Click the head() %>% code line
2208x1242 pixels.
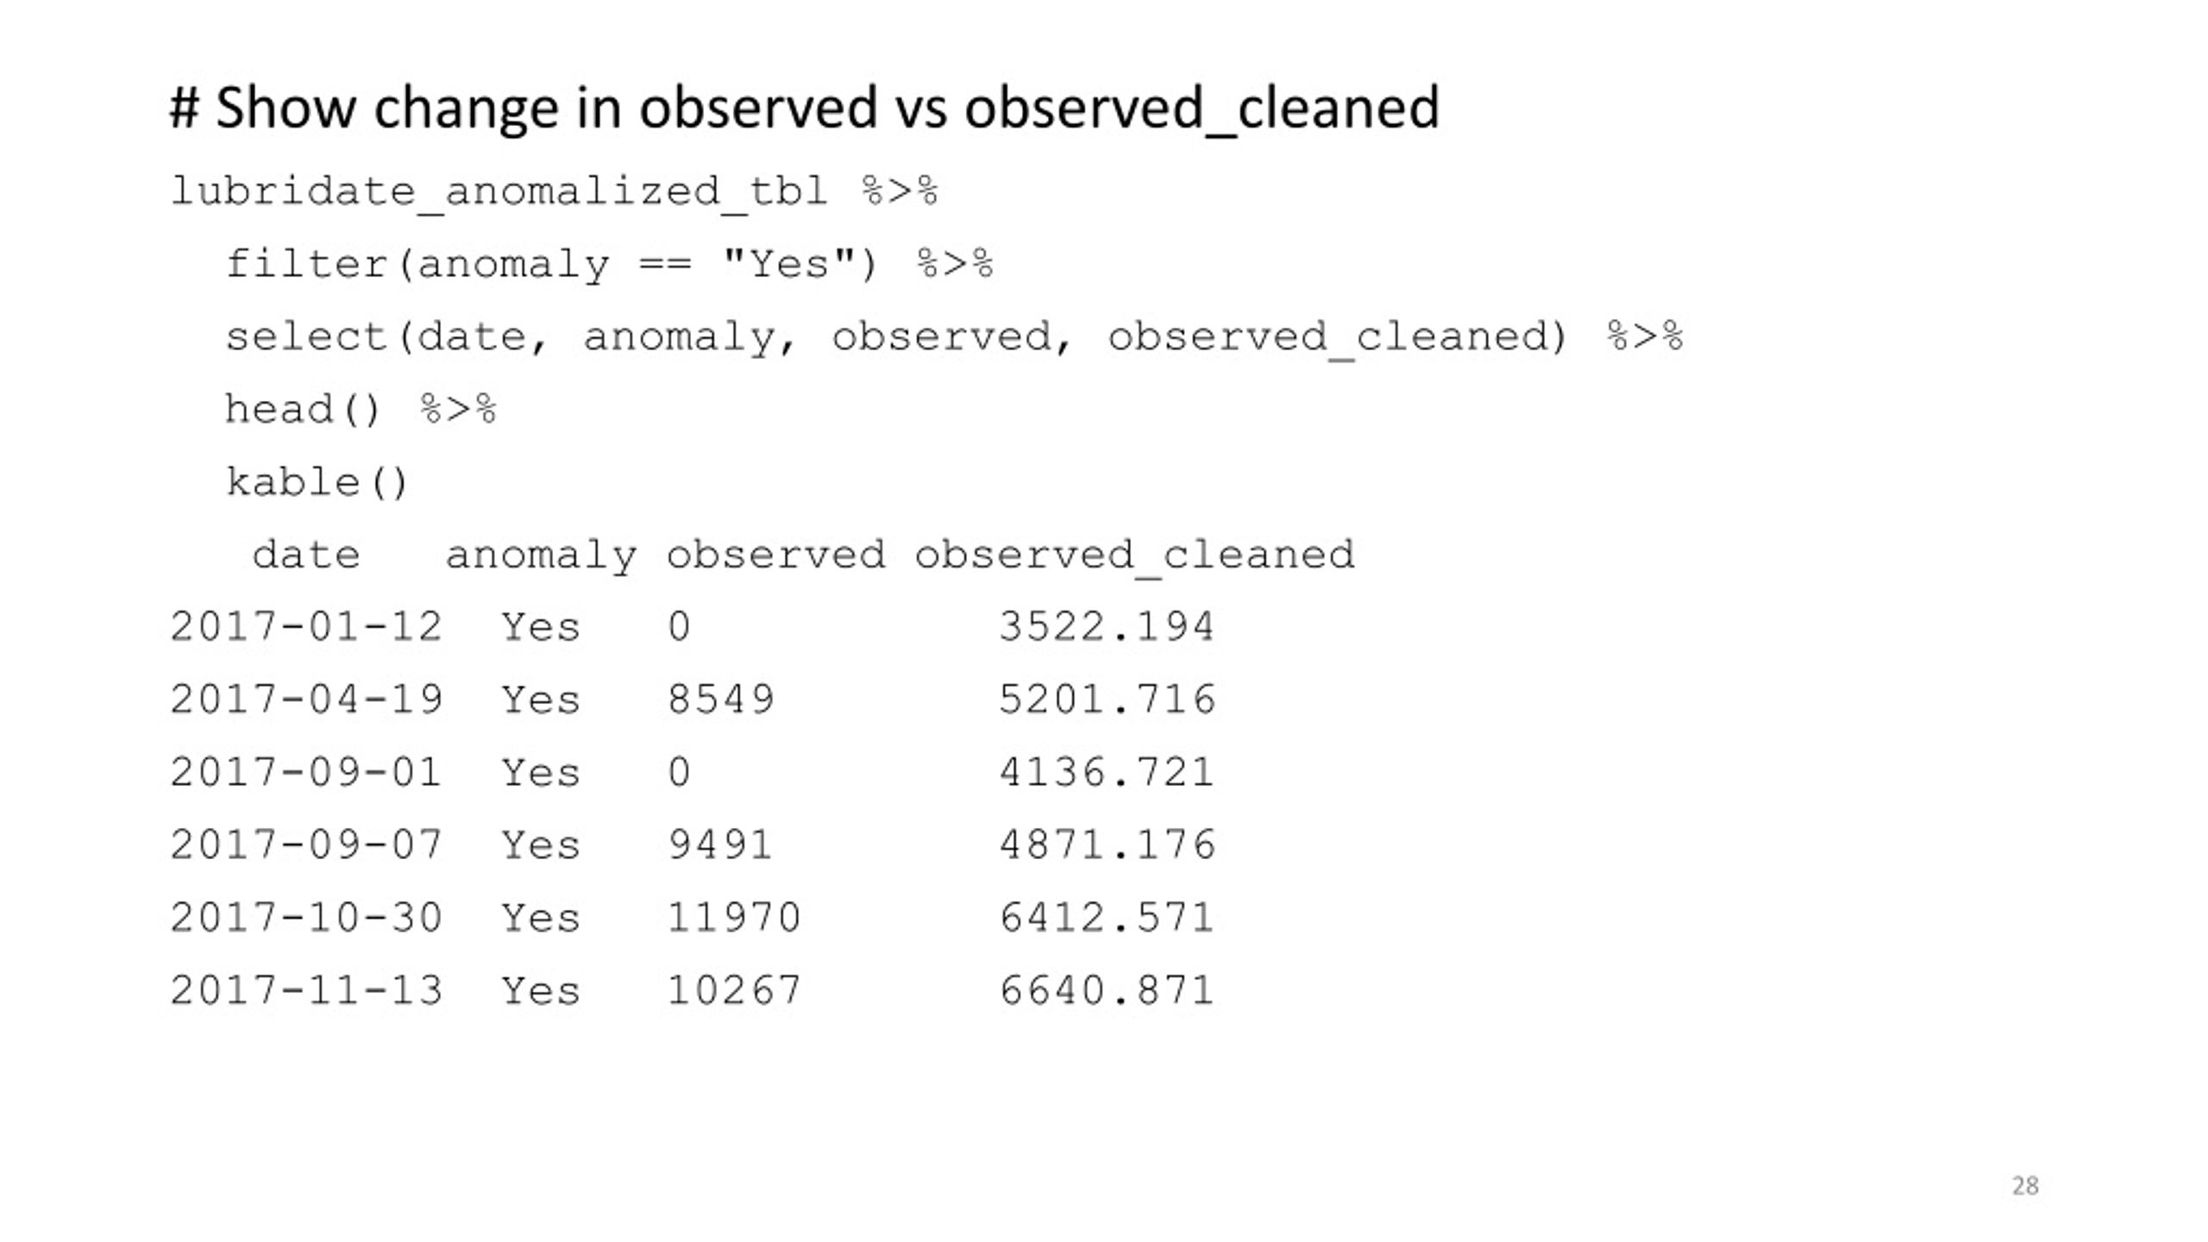[361, 410]
